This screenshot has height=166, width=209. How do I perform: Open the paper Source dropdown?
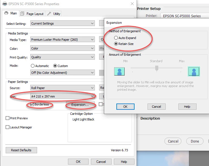pos(63,88)
